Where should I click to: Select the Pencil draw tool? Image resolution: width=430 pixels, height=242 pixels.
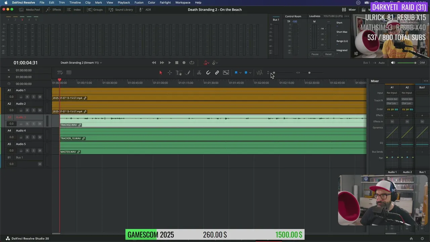click(x=188, y=73)
